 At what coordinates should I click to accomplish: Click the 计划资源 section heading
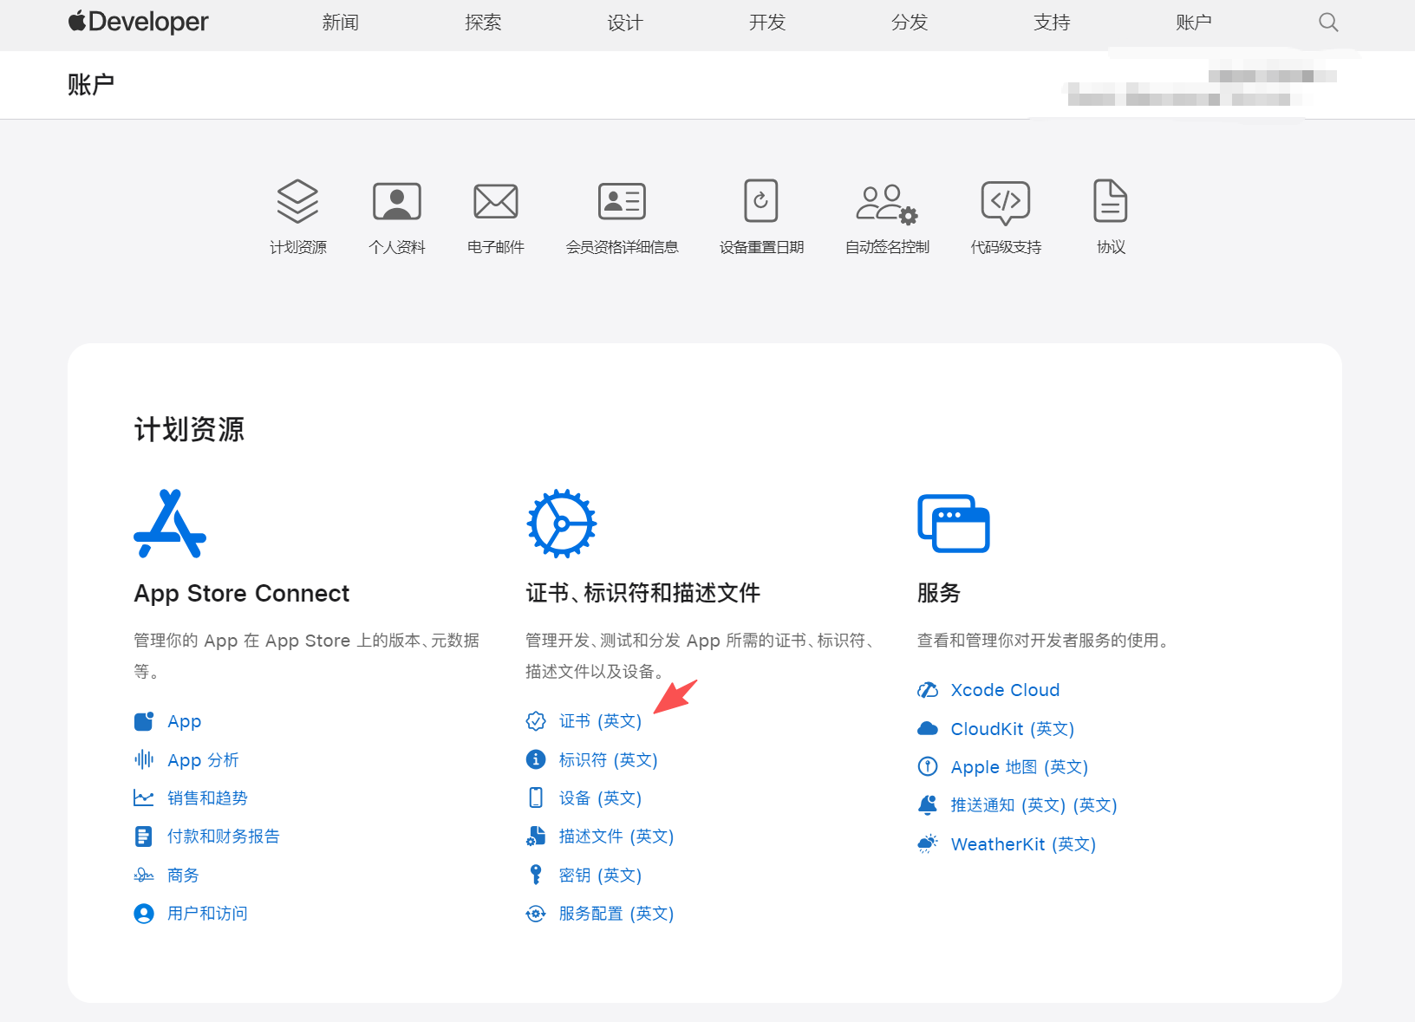(x=189, y=429)
